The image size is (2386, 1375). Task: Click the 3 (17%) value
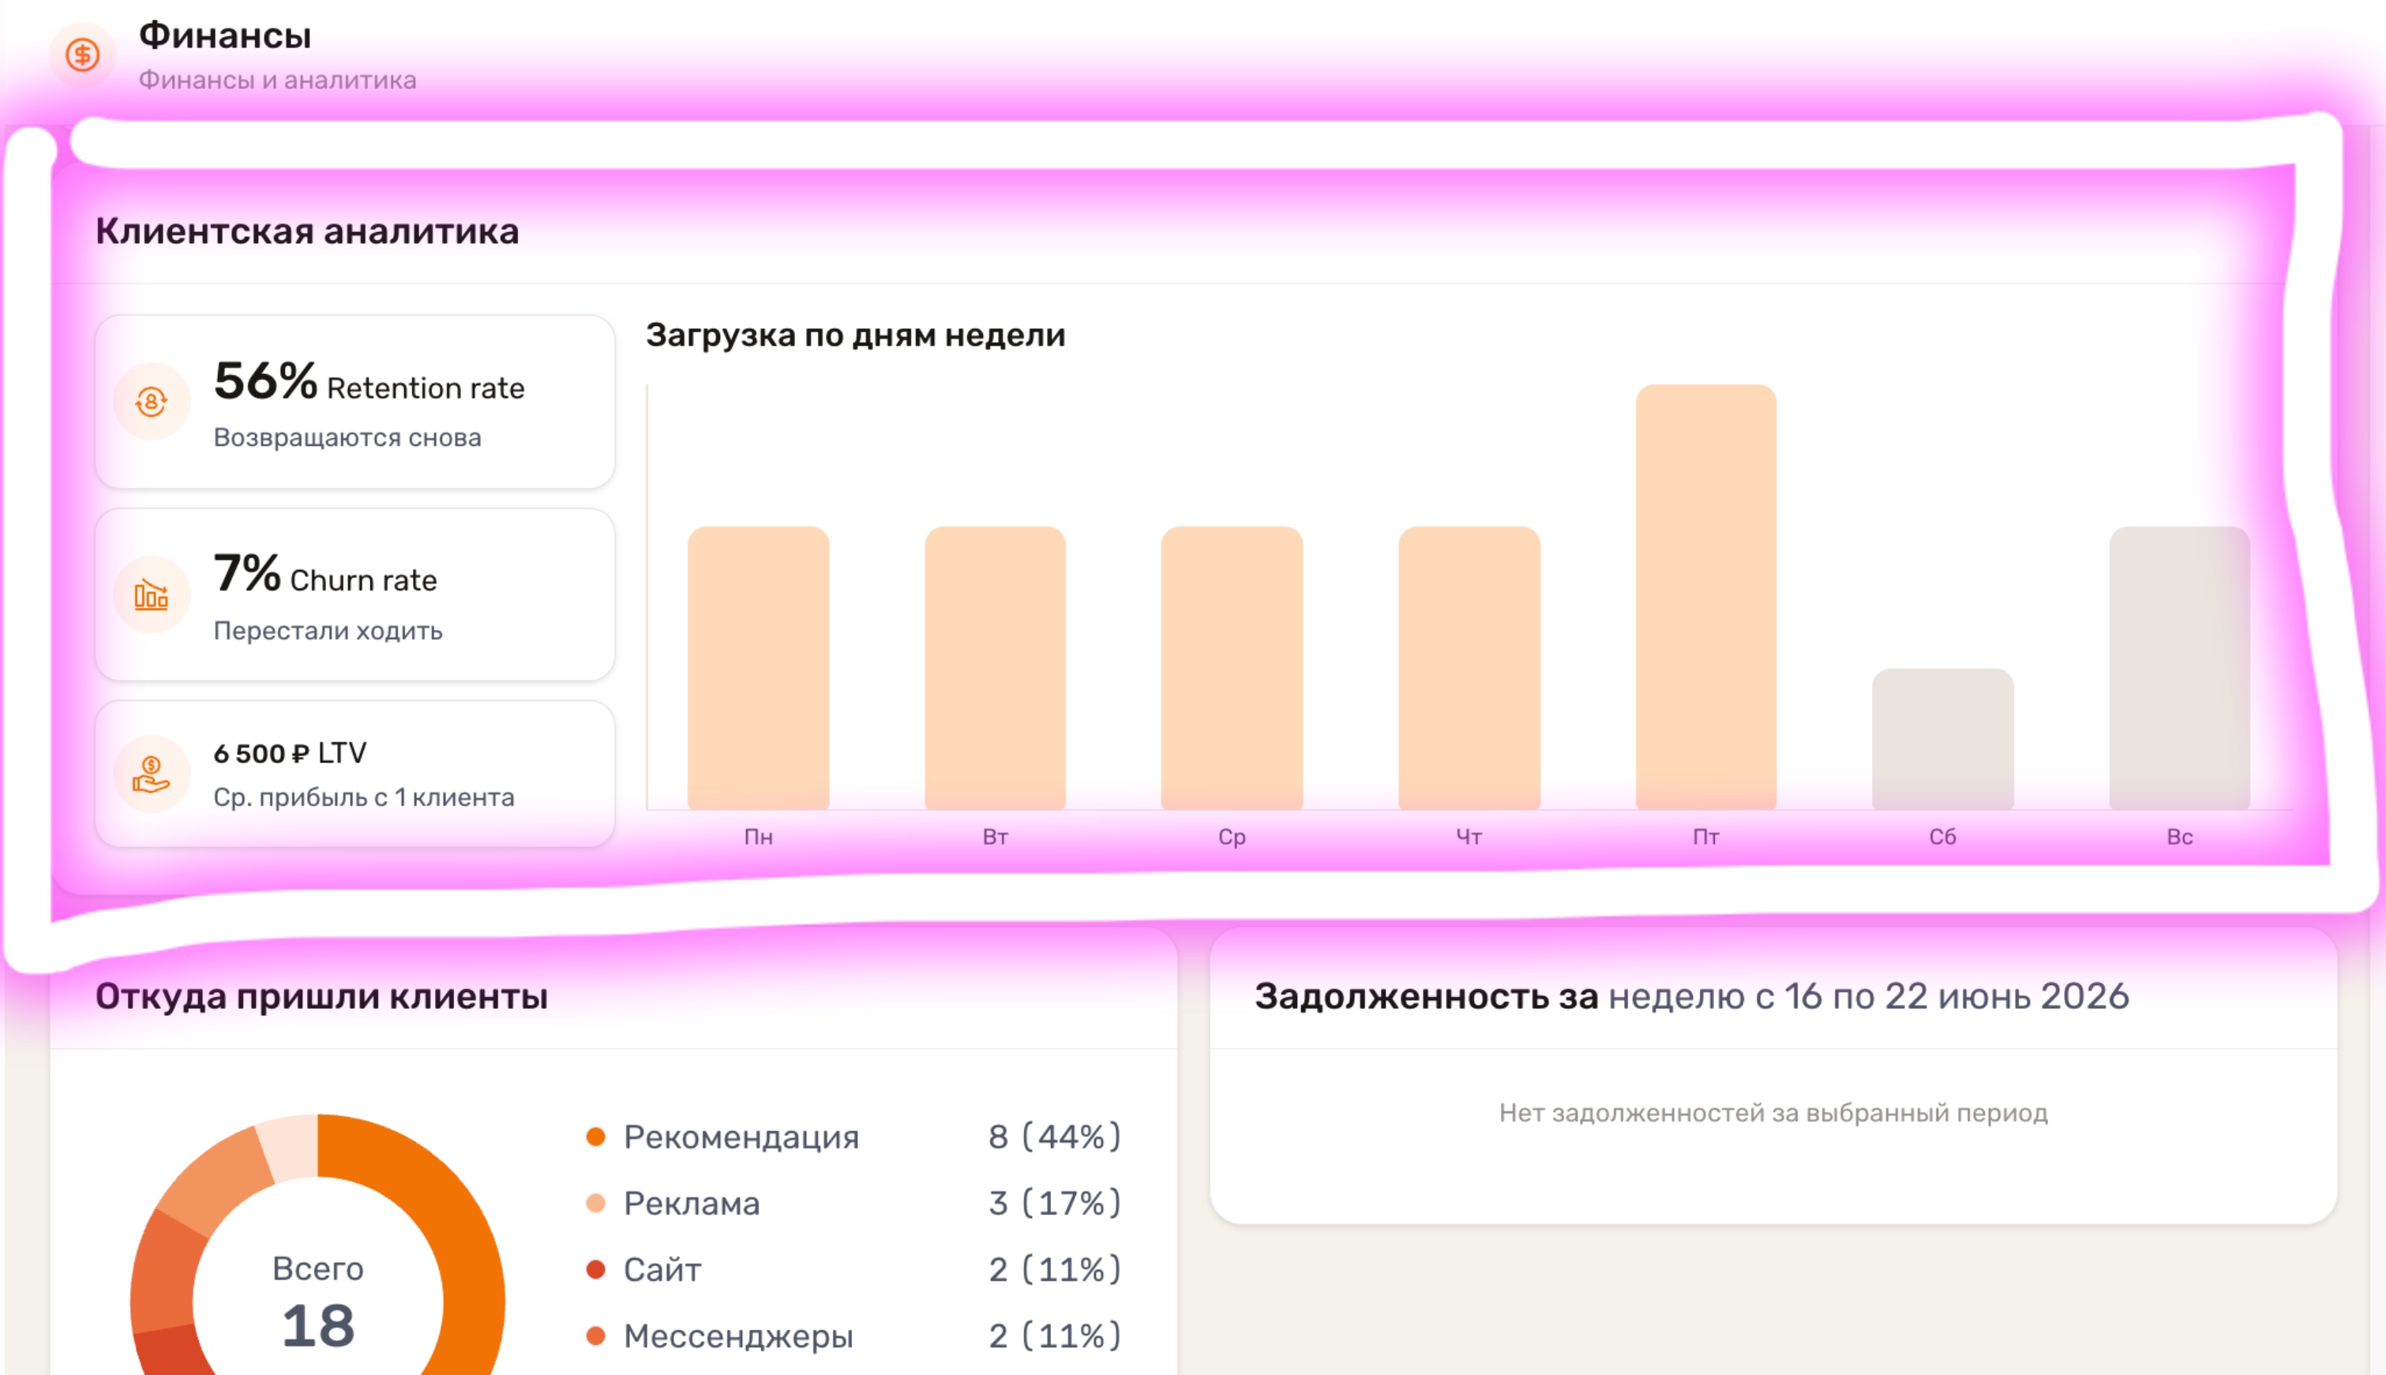coord(1055,1203)
